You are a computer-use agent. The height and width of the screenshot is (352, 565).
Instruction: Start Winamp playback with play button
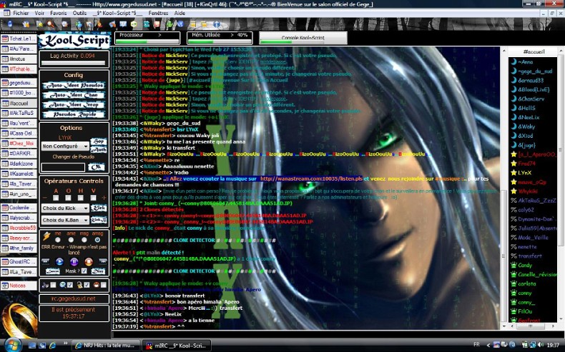[59, 261]
